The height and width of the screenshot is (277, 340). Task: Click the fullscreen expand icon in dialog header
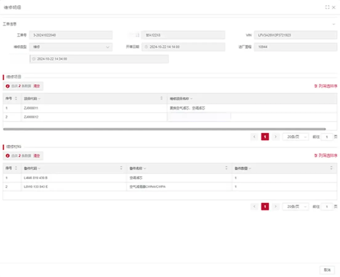[x=327, y=7]
